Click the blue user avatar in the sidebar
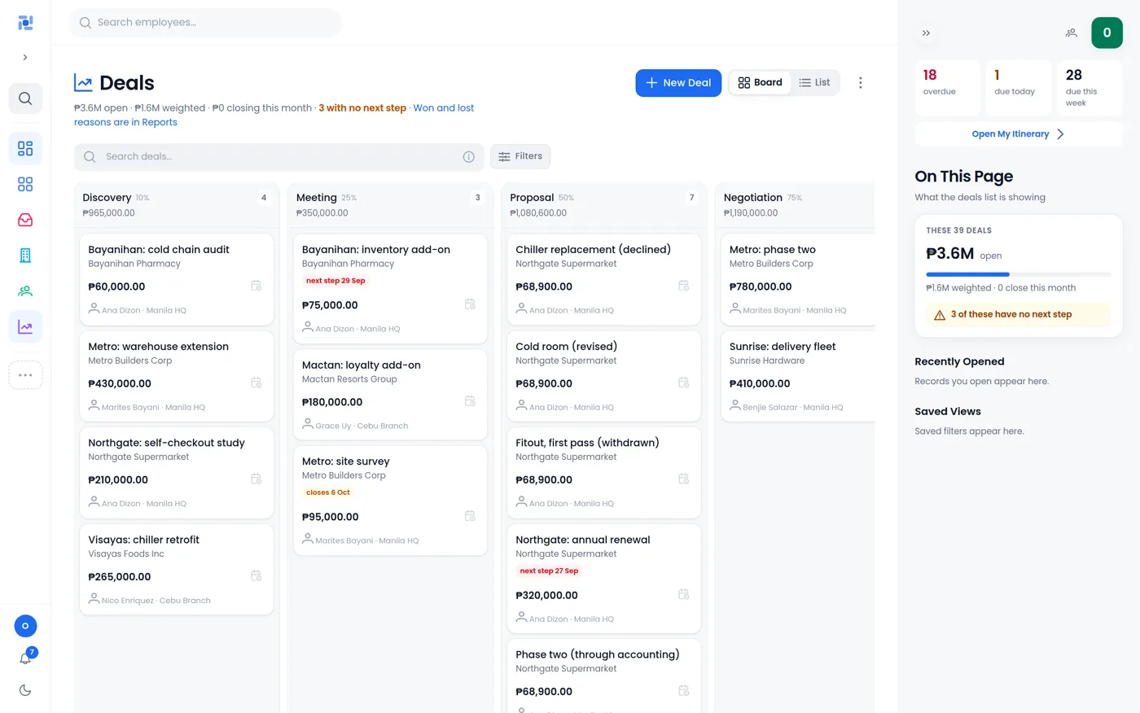Image resolution: width=1140 pixels, height=713 pixels. [25, 626]
